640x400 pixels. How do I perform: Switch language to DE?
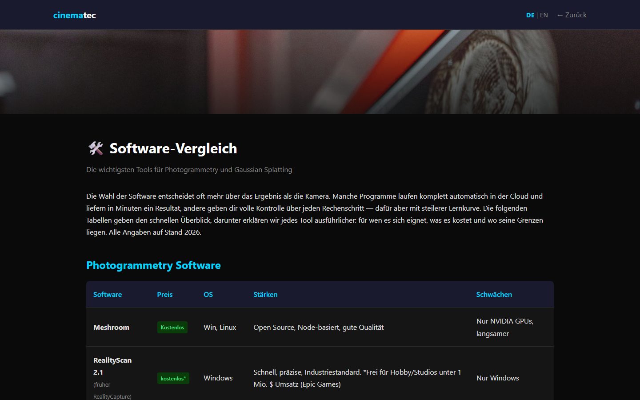pos(530,15)
